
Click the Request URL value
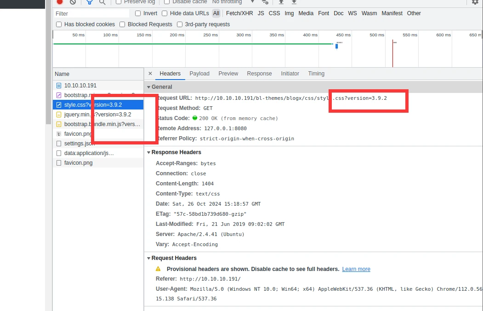click(291, 98)
